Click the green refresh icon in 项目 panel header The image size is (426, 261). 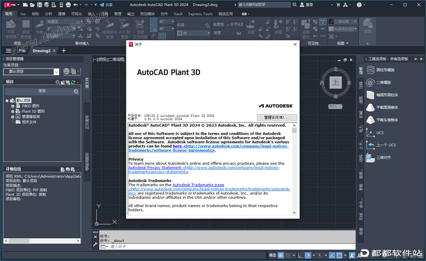point(73,82)
